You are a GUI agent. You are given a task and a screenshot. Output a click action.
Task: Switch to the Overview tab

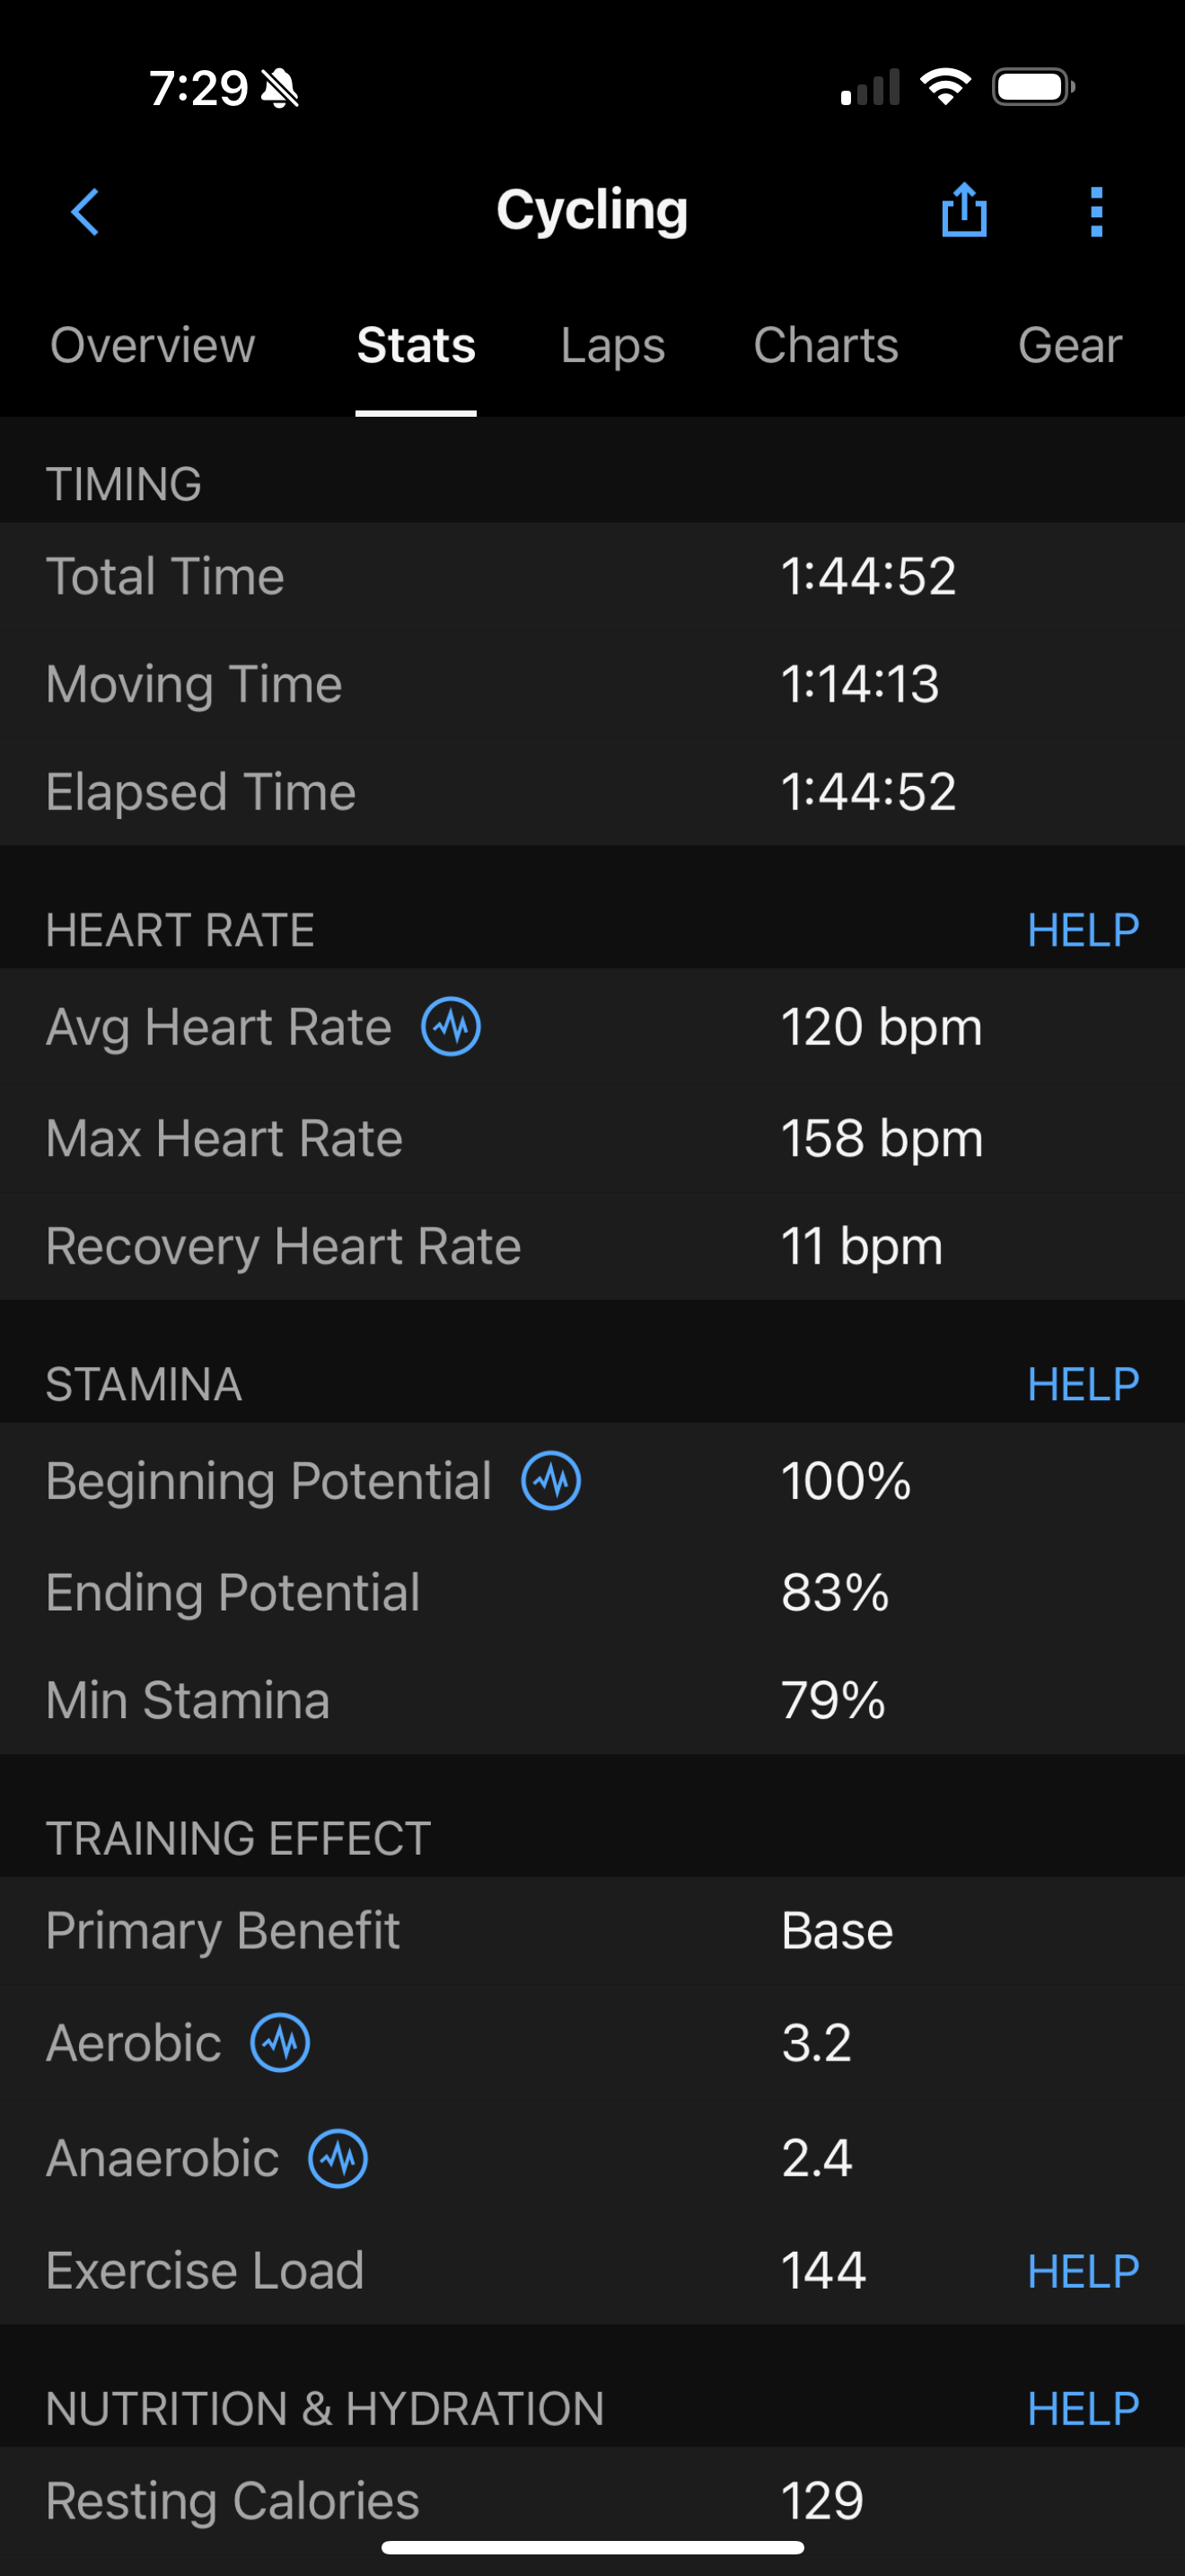tap(153, 346)
